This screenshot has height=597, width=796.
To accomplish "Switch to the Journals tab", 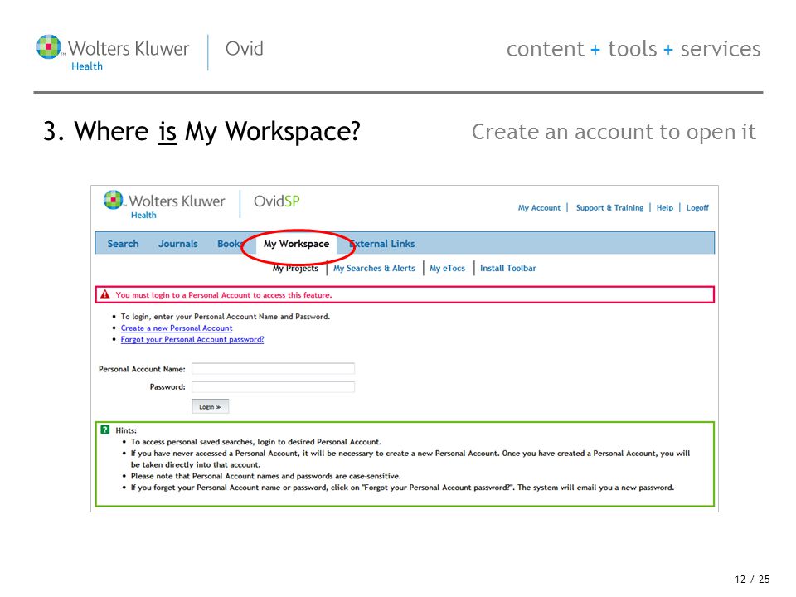I will tap(177, 244).
